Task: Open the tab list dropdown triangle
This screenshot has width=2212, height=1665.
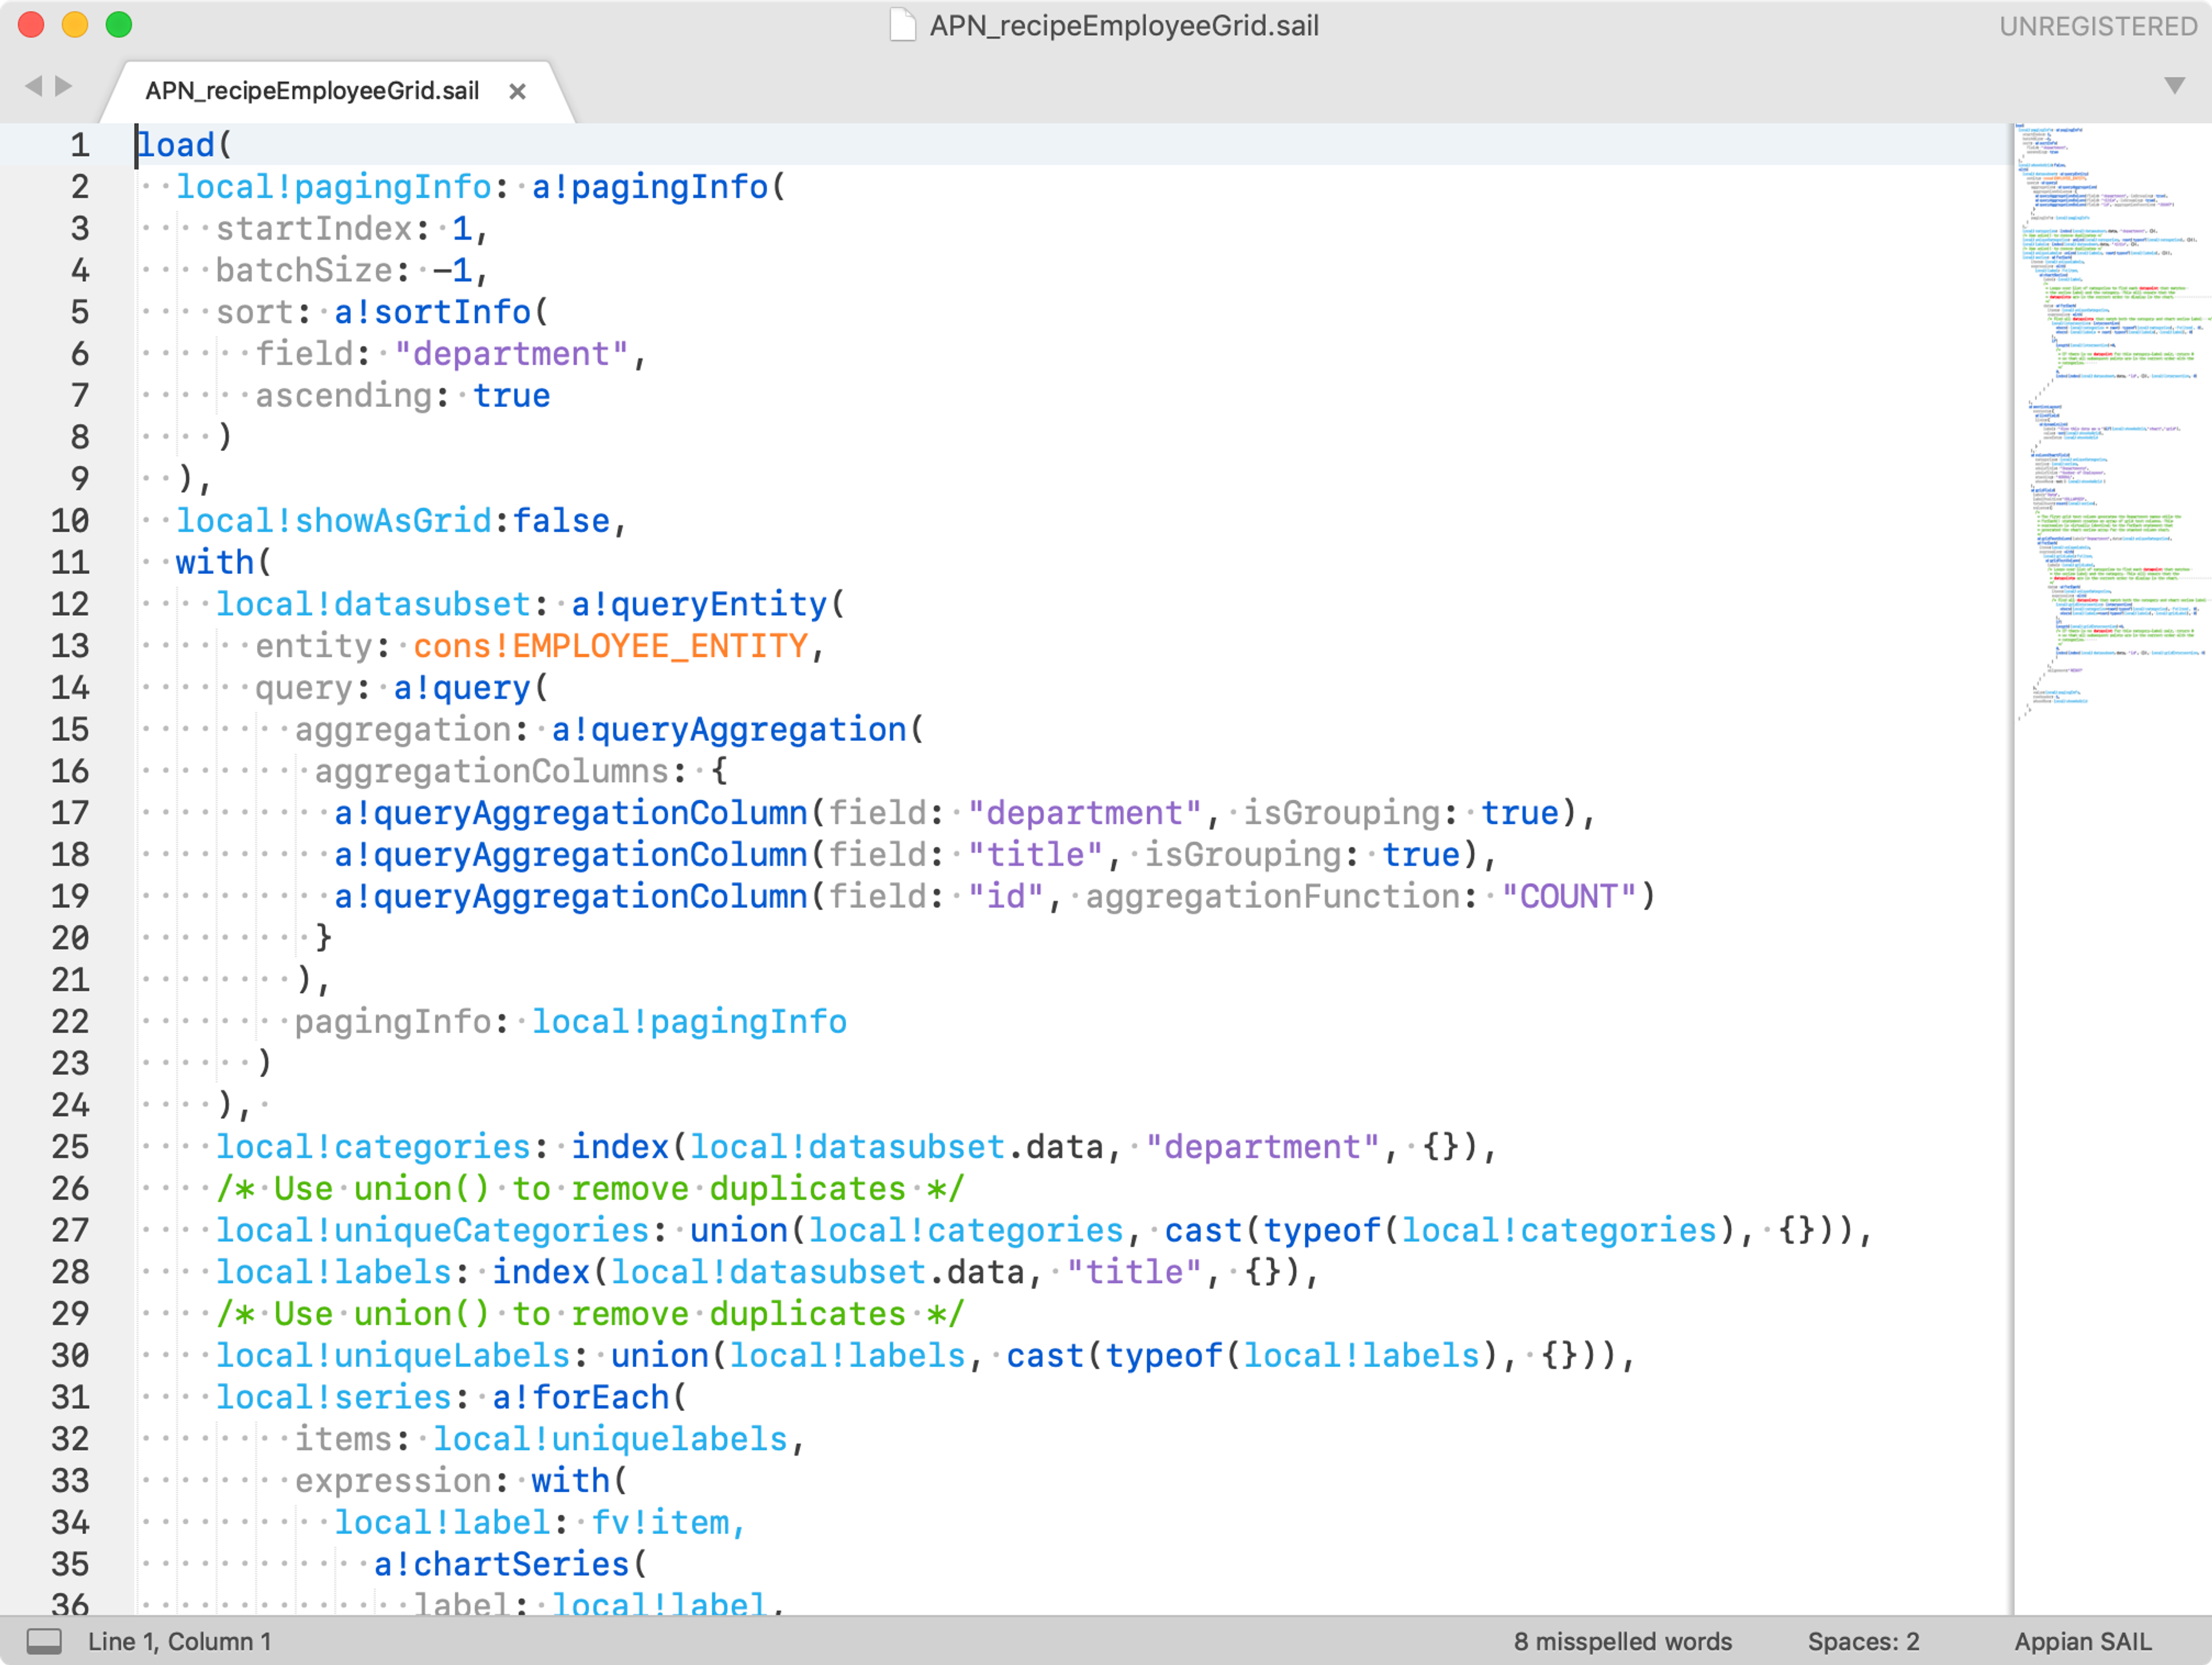Action: click(2174, 86)
